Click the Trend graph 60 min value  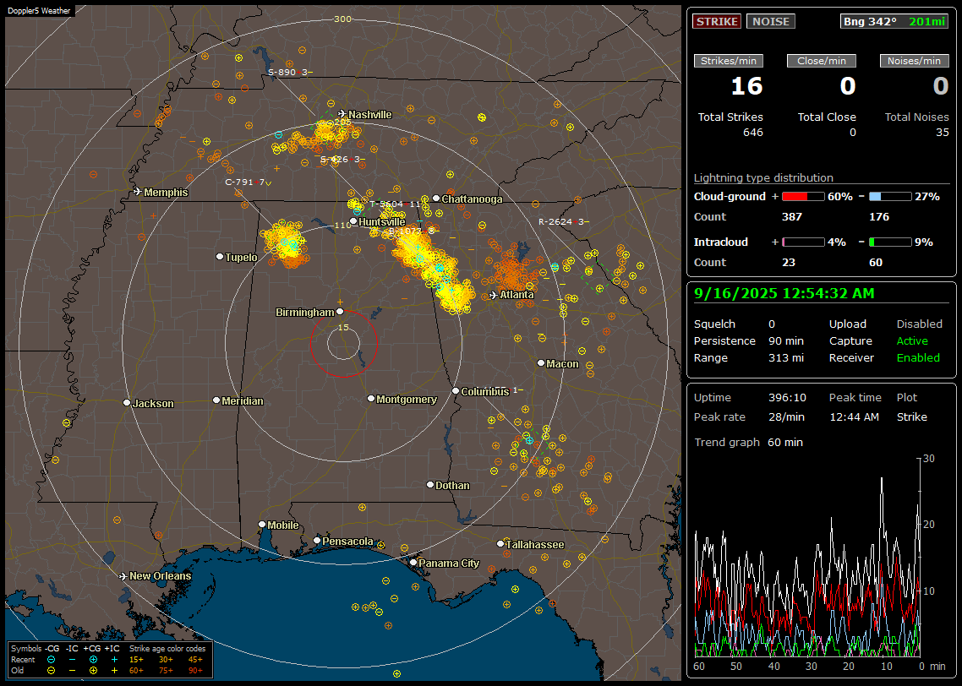785,442
